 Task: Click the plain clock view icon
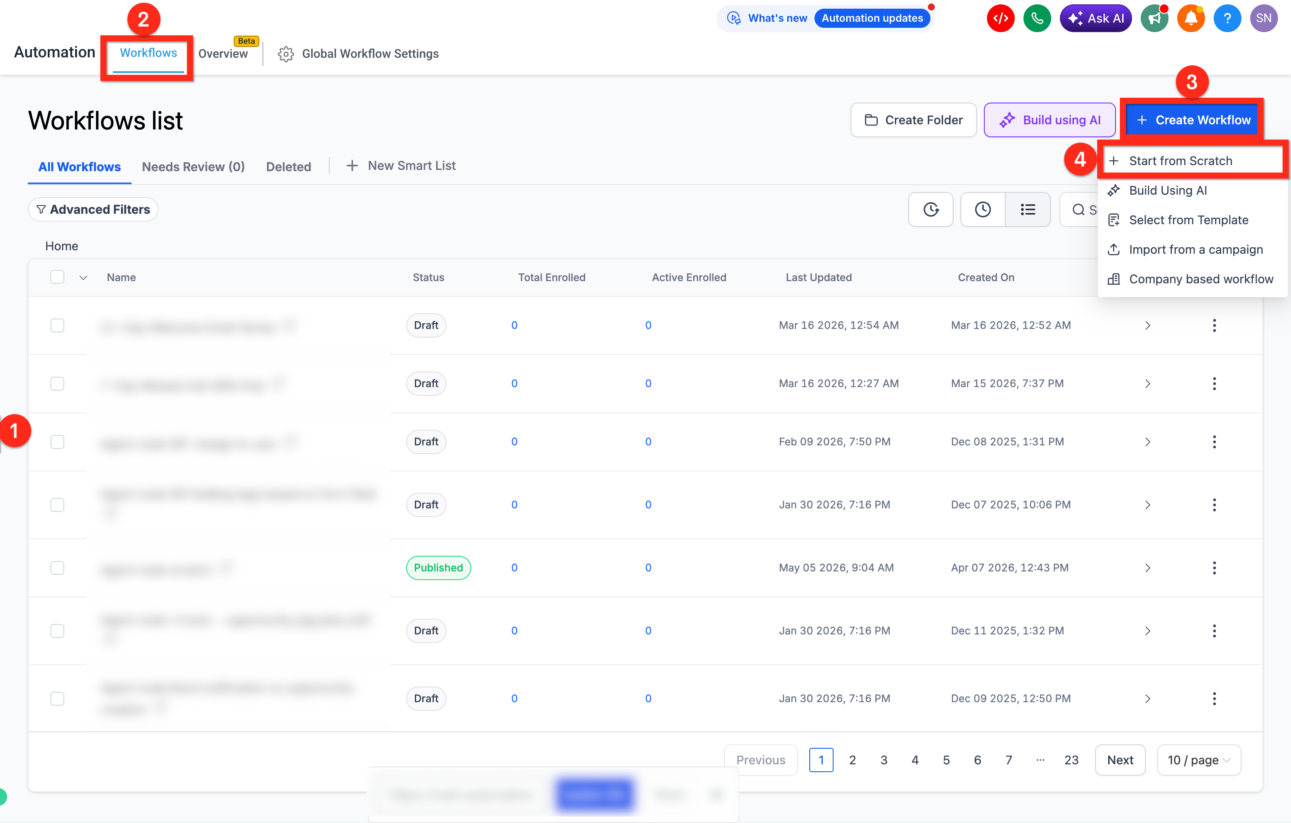click(983, 209)
